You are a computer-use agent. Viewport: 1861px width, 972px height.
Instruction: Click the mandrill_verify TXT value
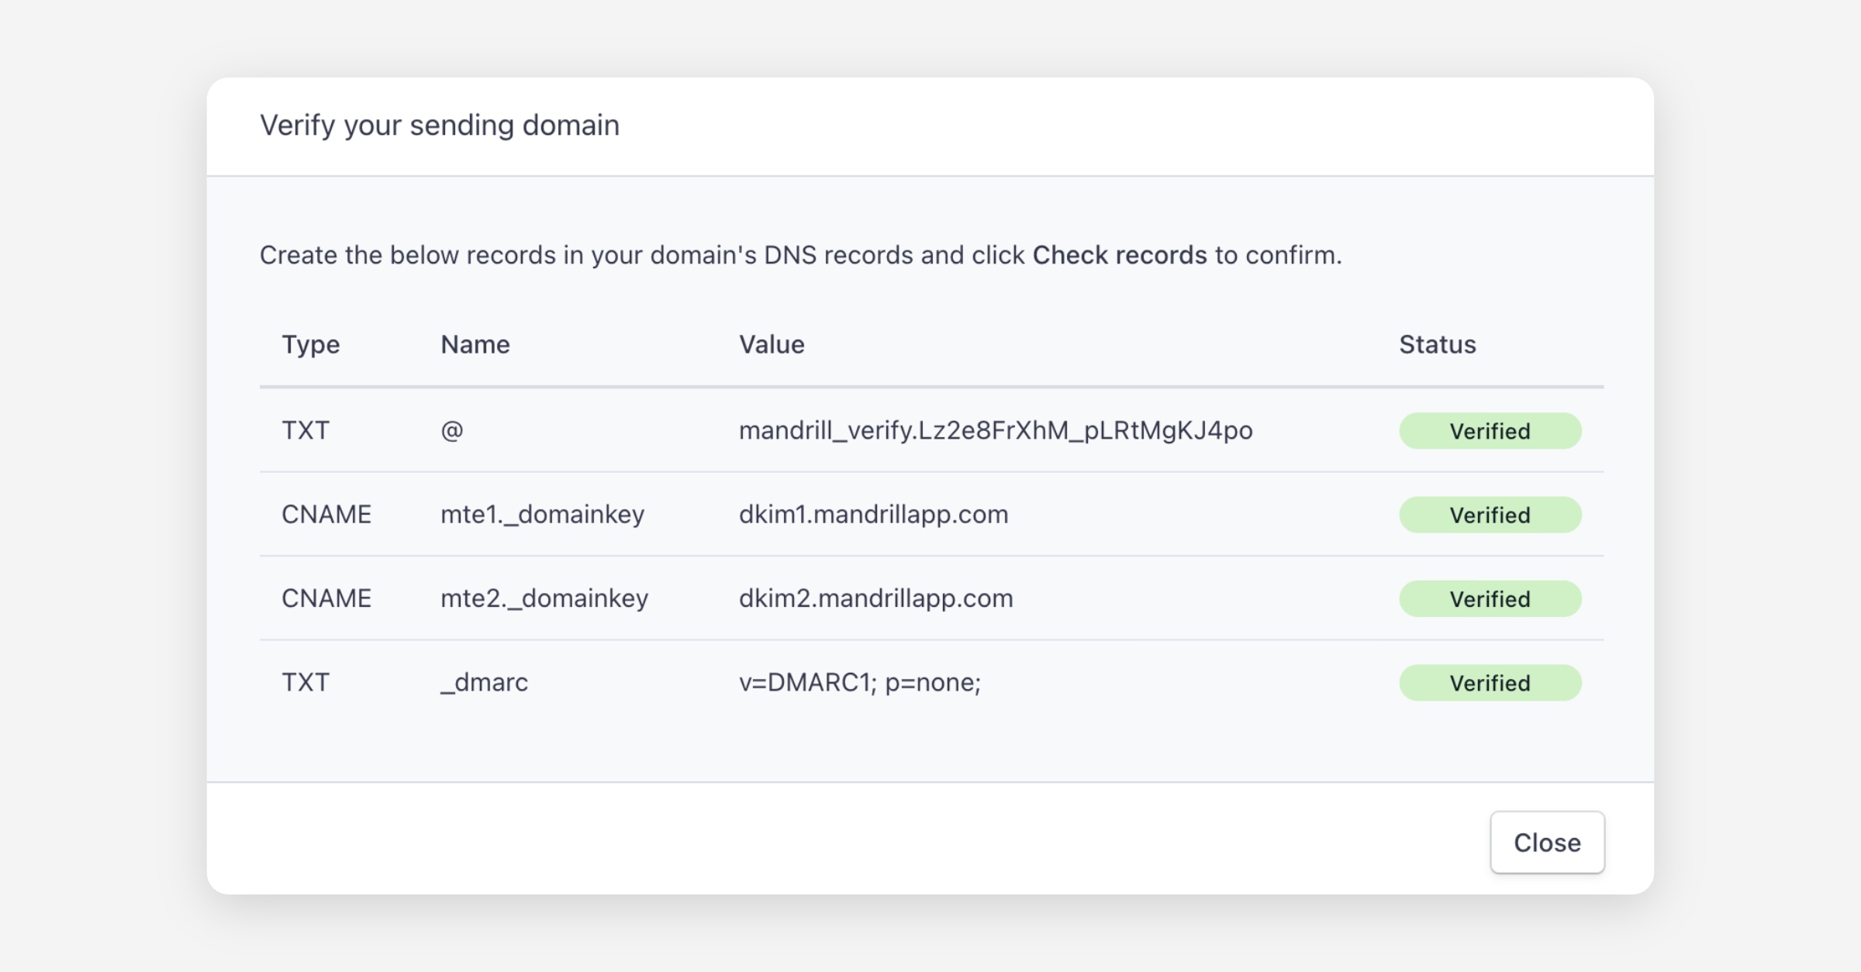click(995, 430)
